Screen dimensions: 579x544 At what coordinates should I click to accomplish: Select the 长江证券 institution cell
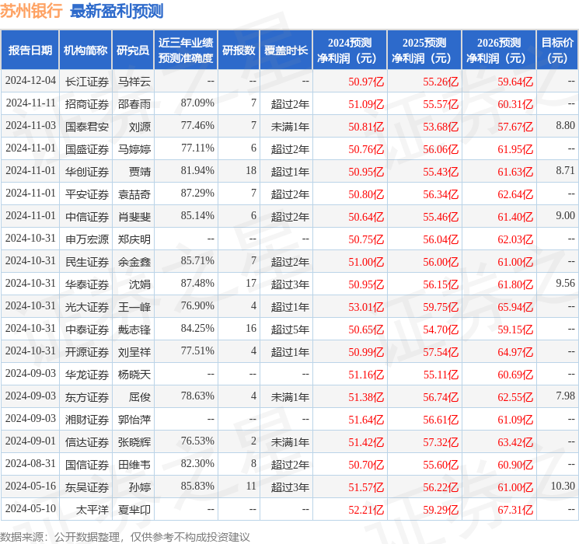click(87, 82)
